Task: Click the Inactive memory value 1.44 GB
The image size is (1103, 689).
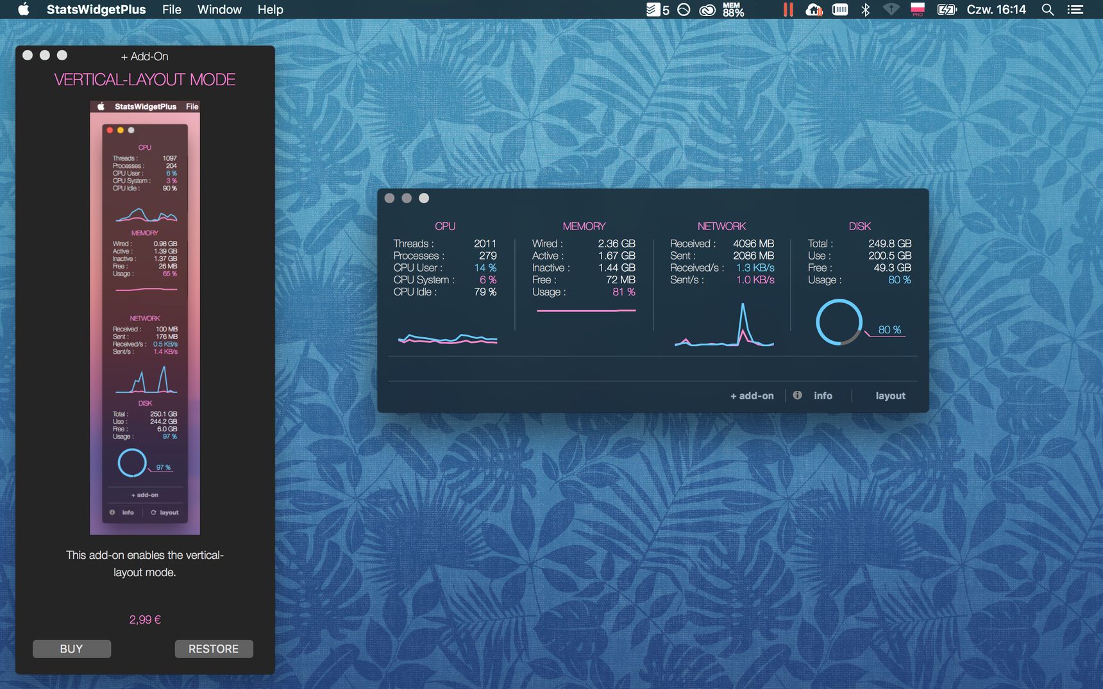Action: point(617,268)
